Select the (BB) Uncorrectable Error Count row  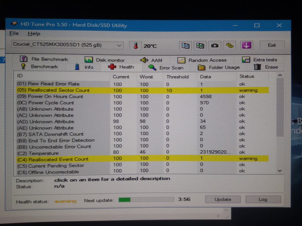[142, 146]
